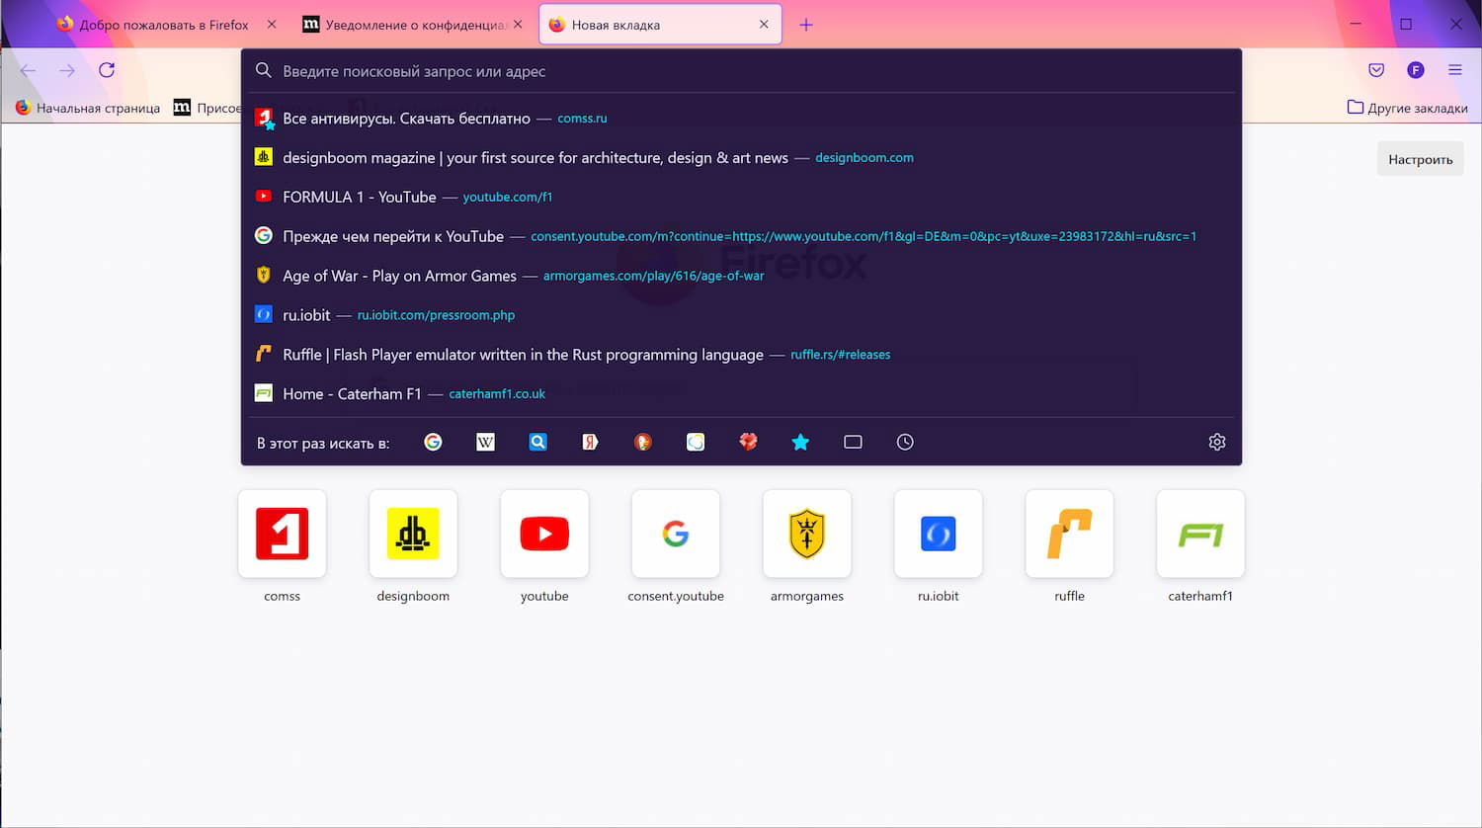Screen dimensions: 1482x828
Task: Choose the Wikipedia search engine icon
Action: click(485, 442)
